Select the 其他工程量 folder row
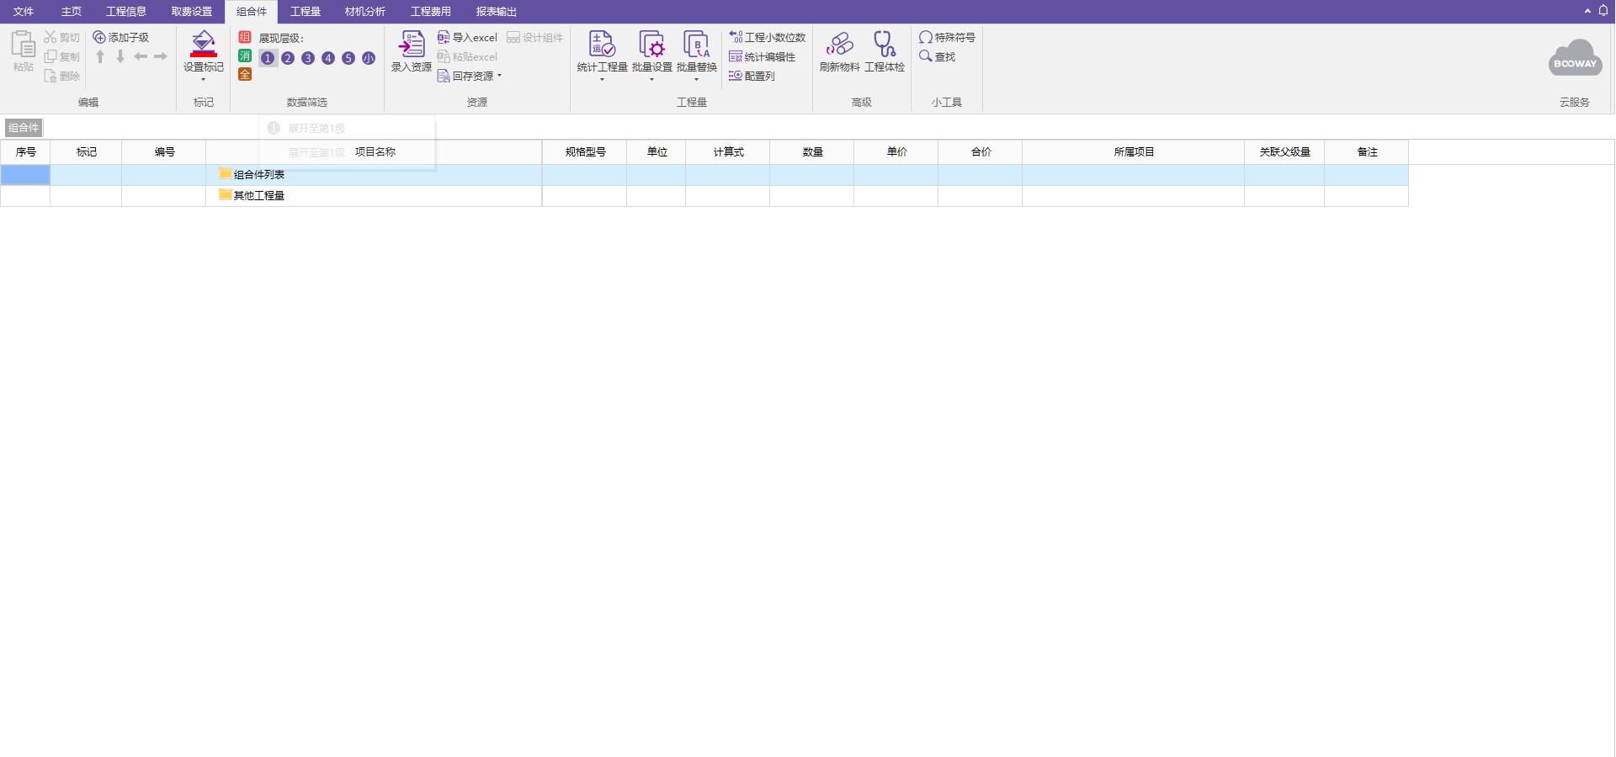 coord(704,195)
